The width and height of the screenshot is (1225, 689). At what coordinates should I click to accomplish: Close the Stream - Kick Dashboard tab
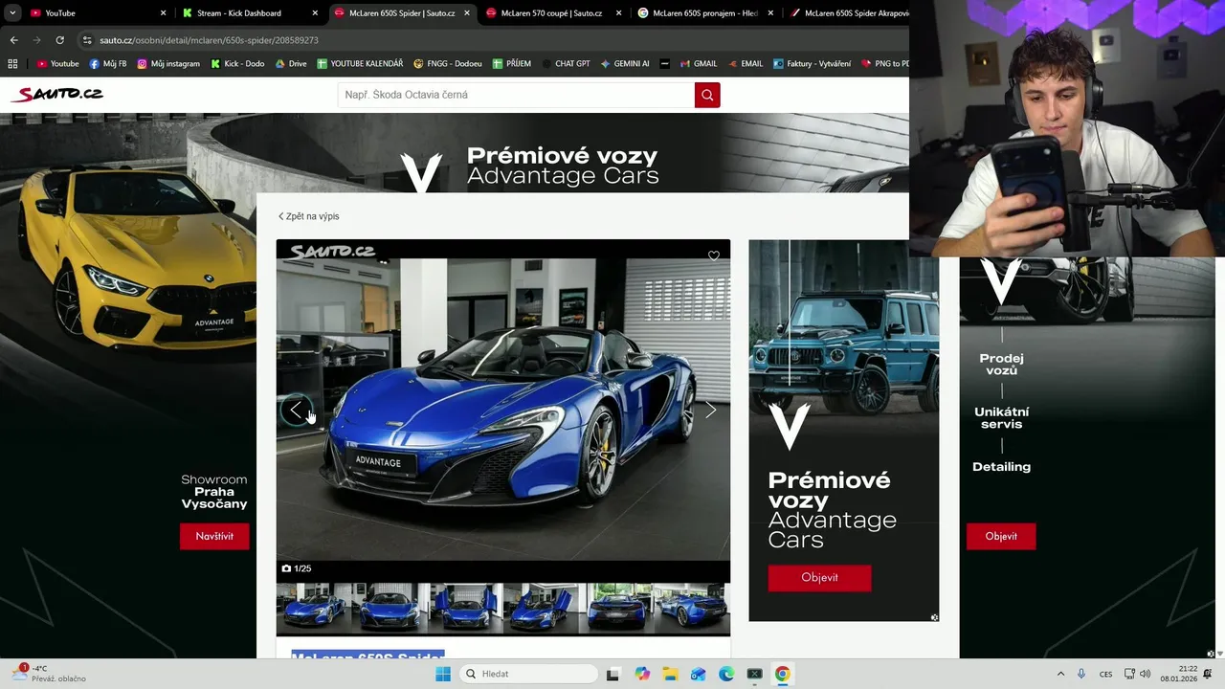[315, 13]
